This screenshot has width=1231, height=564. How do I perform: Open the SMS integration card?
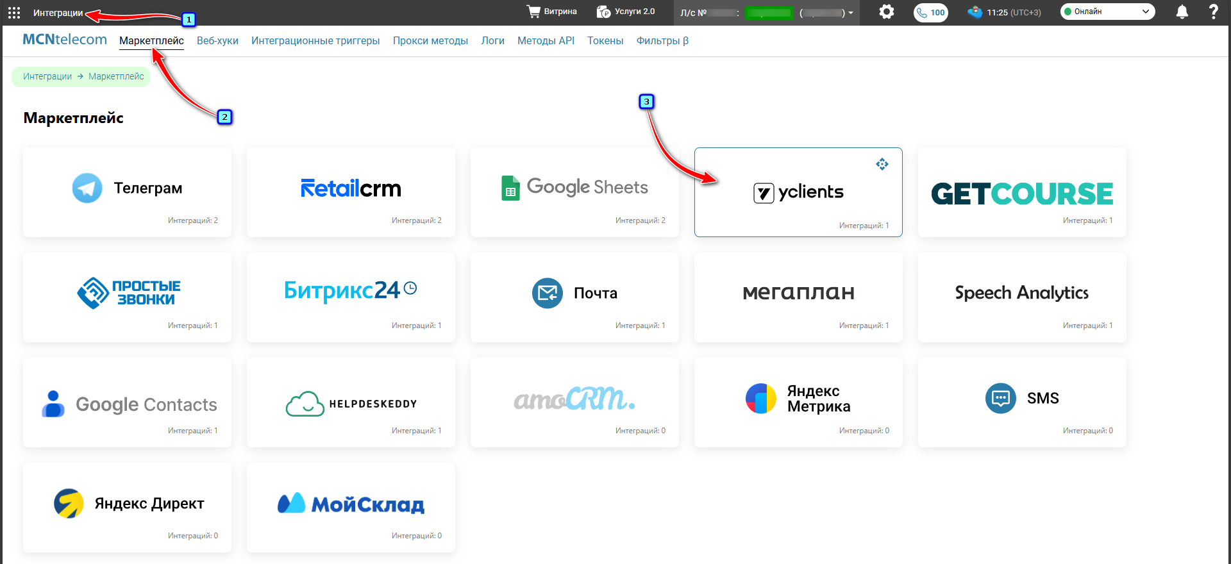1022,402
